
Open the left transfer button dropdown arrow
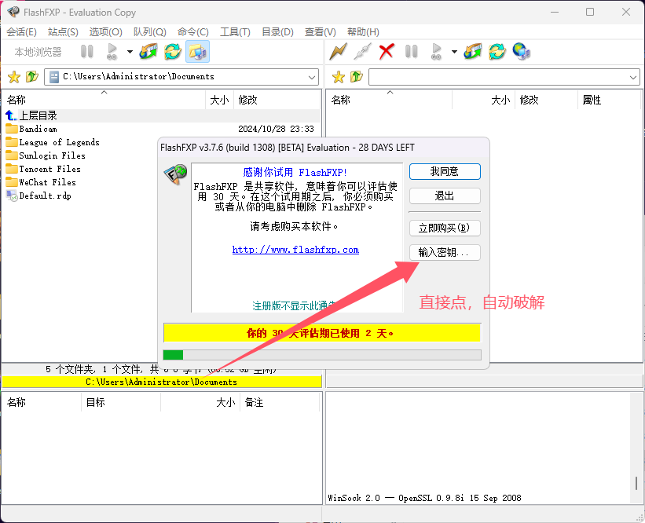(x=130, y=52)
